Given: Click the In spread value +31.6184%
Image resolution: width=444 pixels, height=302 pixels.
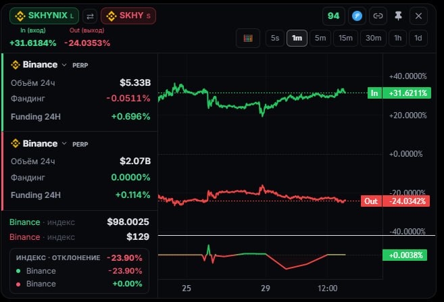Looking at the screenshot, I should [33, 43].
